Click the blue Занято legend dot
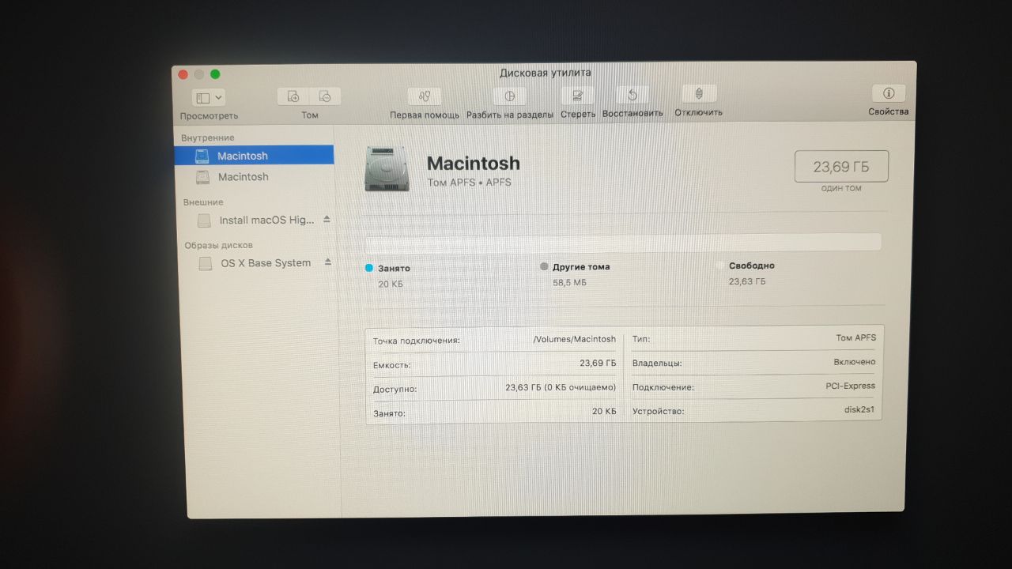The image size is (1012, 569). (x=369, y=268)
